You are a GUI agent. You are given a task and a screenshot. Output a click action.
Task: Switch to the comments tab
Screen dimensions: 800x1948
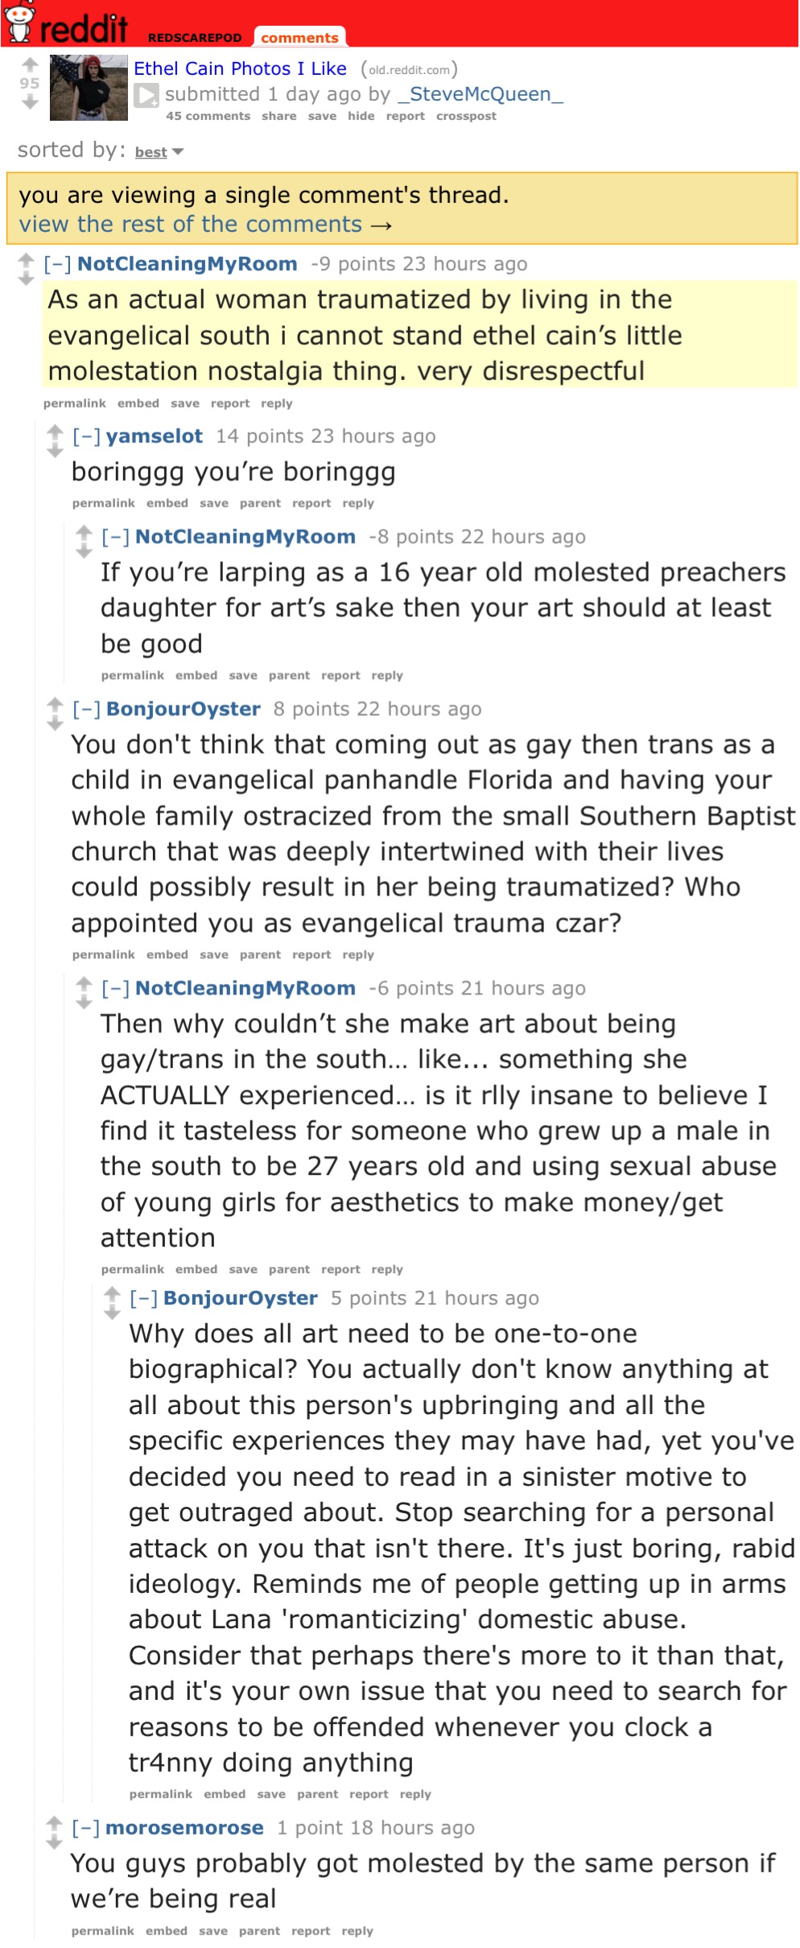(299, 37)
